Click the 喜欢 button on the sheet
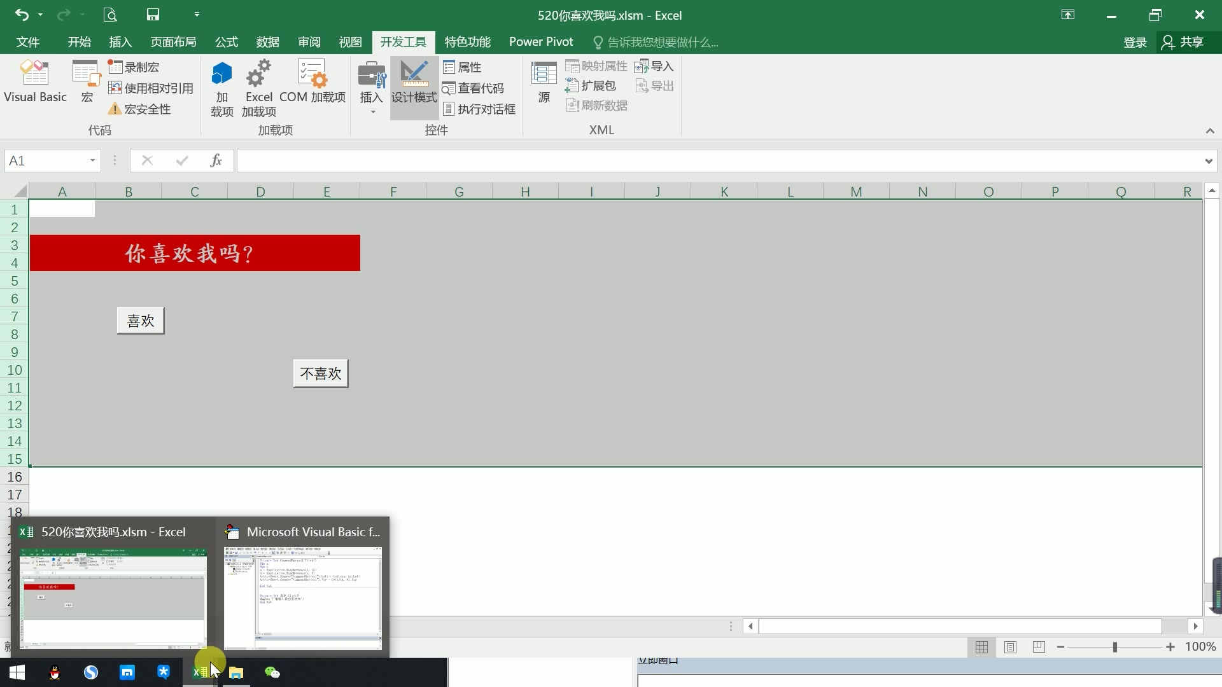The width and height of the screenshot is (1222, 687). (141, 321)
